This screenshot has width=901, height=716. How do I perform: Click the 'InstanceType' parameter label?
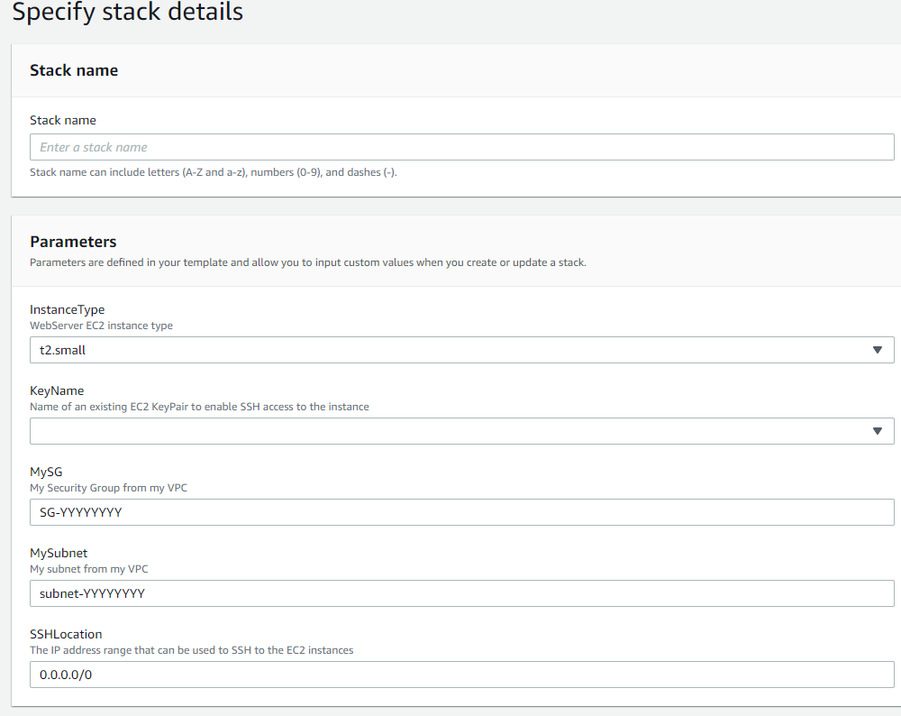point(68,309)
